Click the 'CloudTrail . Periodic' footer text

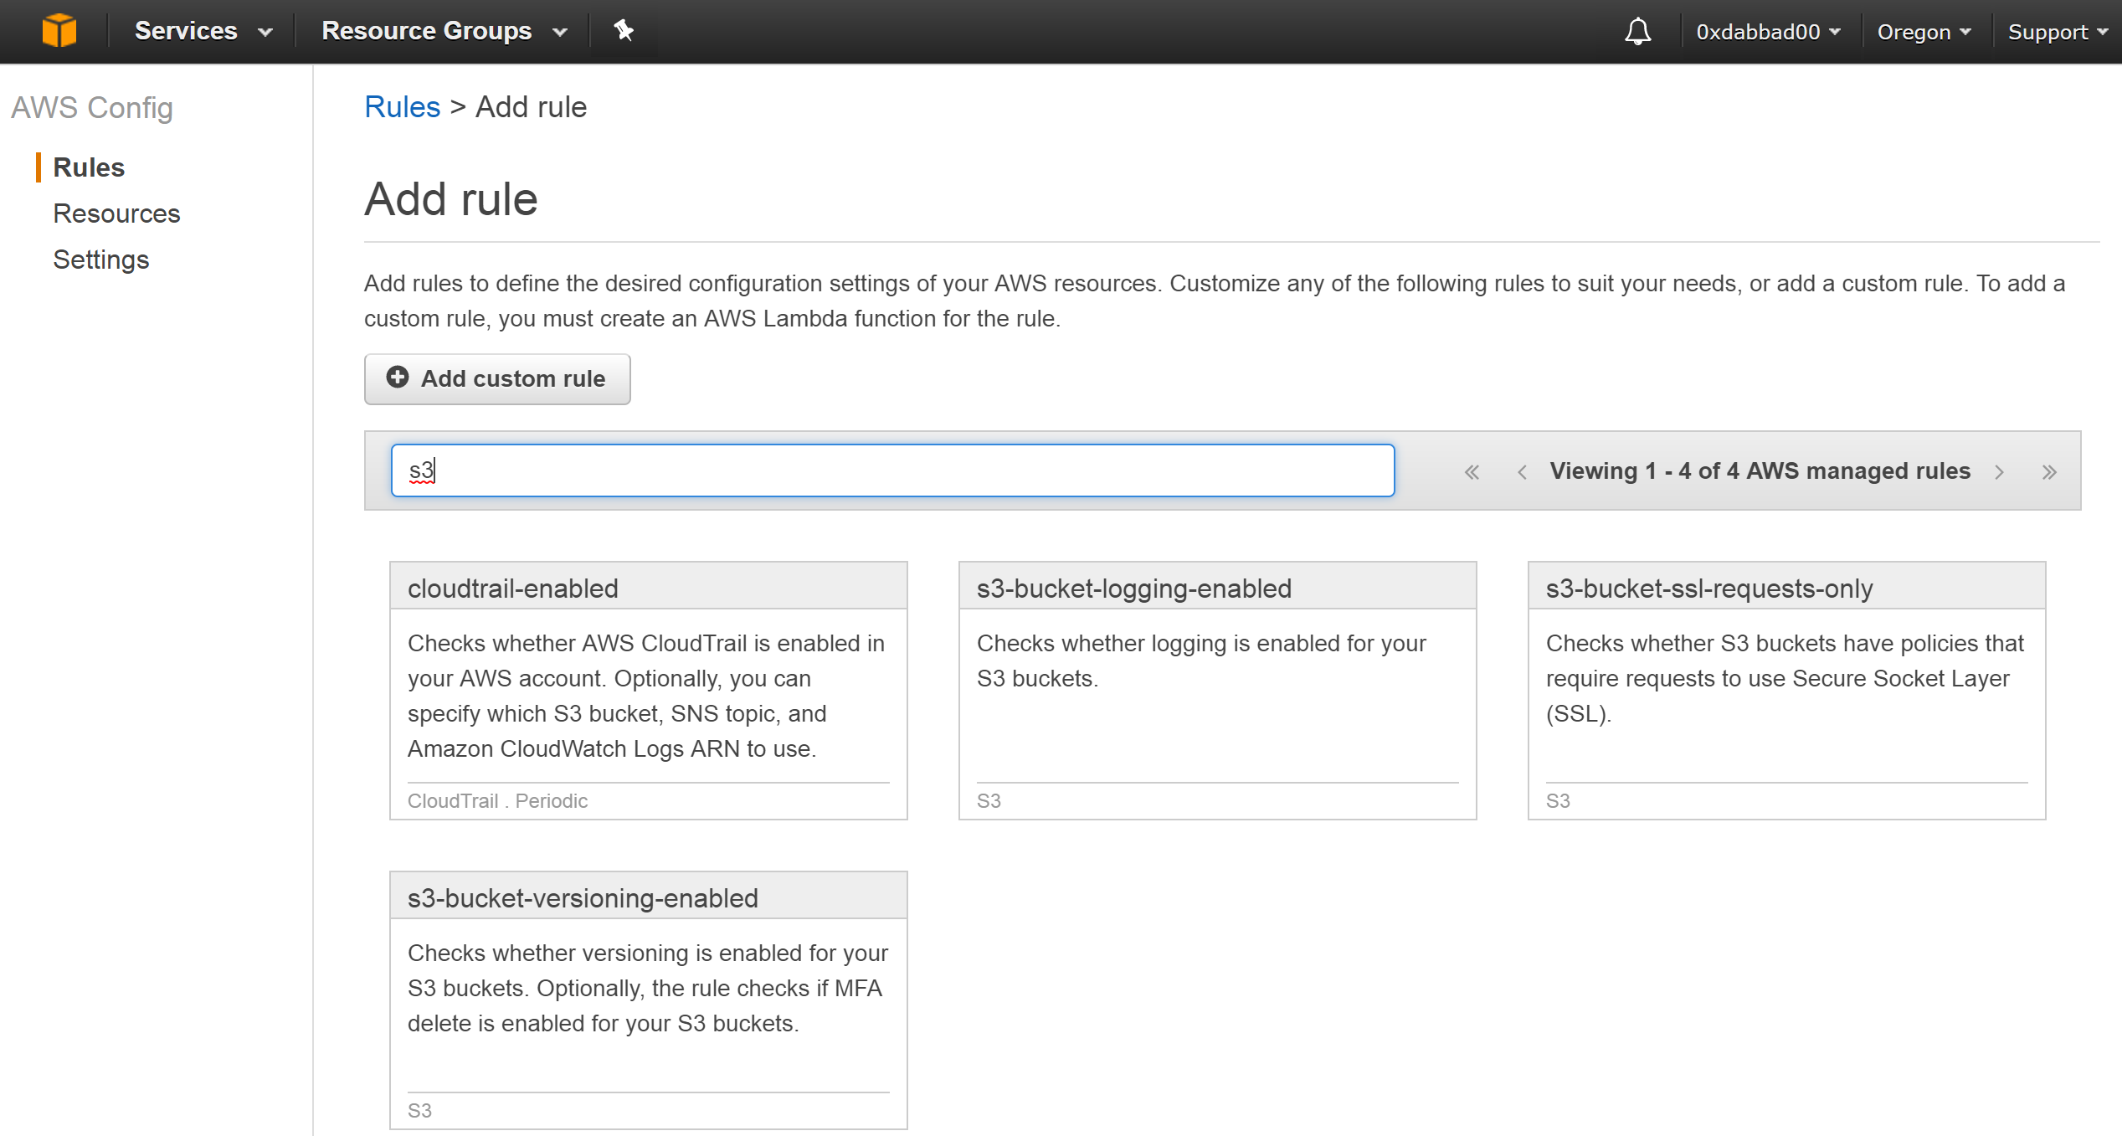tap(497, 801)
